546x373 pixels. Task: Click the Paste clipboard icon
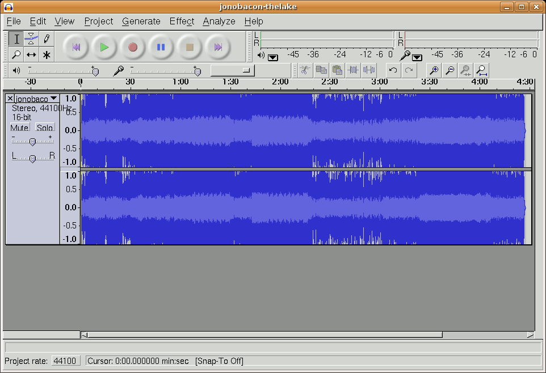pos(337,70)
